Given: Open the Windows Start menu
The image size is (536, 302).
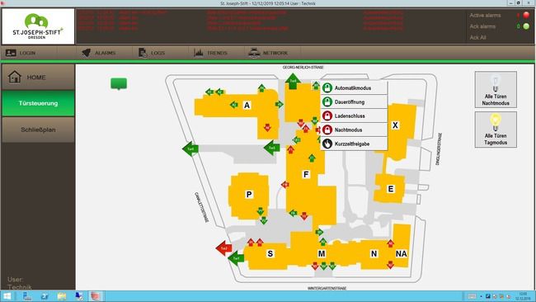Looking at the screenshot, I should pos(7,296).
